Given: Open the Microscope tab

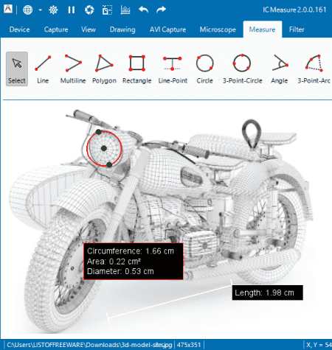Looking at the screenshot, I should (x=218, y=29).
